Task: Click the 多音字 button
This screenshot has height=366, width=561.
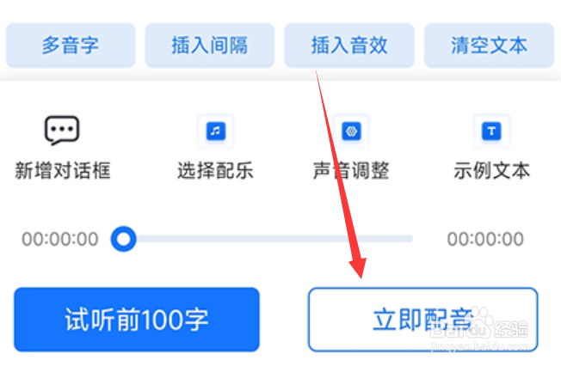Action: [x=71, y=46]
